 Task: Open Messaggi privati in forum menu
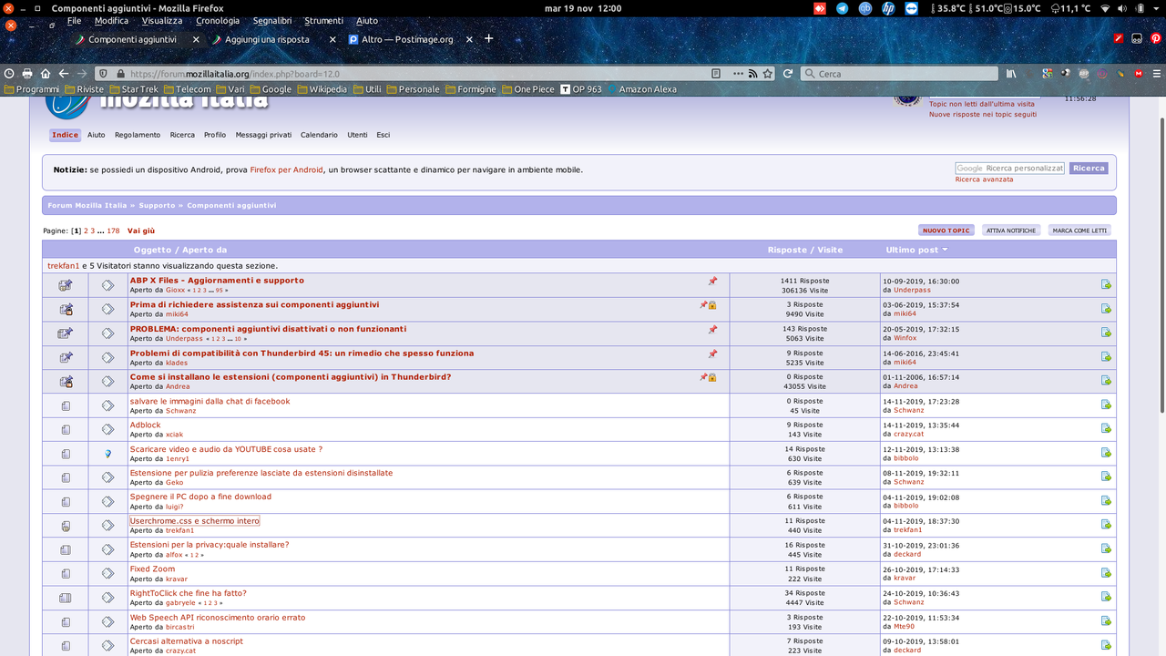pyautogui.click(x=263, y=135)
